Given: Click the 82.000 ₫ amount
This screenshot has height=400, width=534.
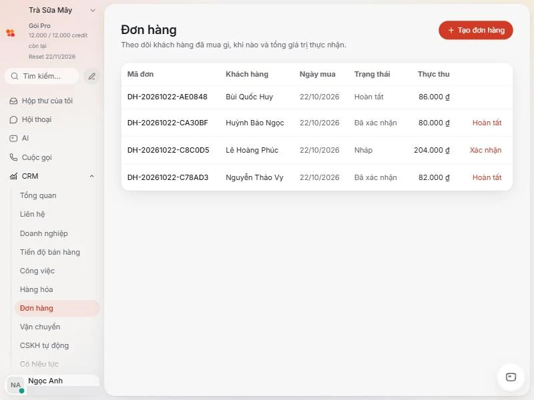Looking at the screenshot, I should tap(434, 177).
